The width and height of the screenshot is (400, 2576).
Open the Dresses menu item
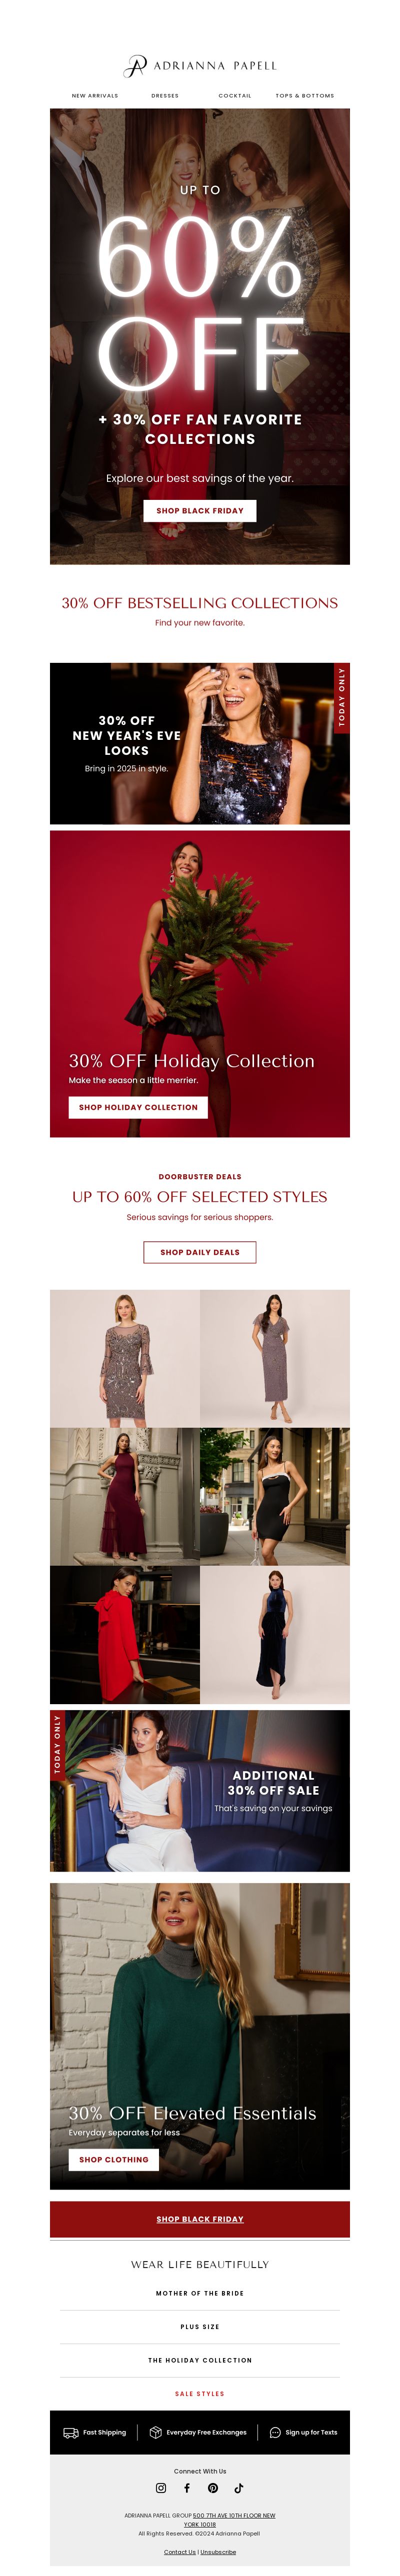pos(165,96)
